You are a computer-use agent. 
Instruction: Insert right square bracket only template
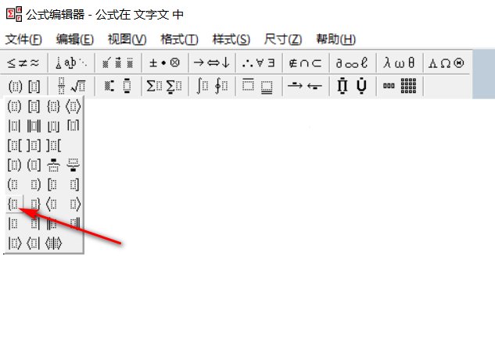click(74, 185)
